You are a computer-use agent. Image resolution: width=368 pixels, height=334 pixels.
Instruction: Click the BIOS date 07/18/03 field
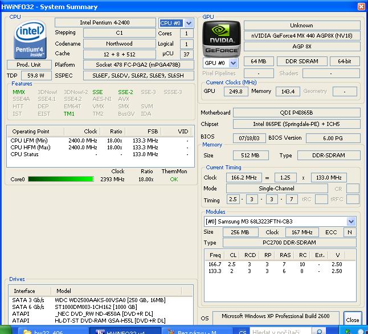250,138
